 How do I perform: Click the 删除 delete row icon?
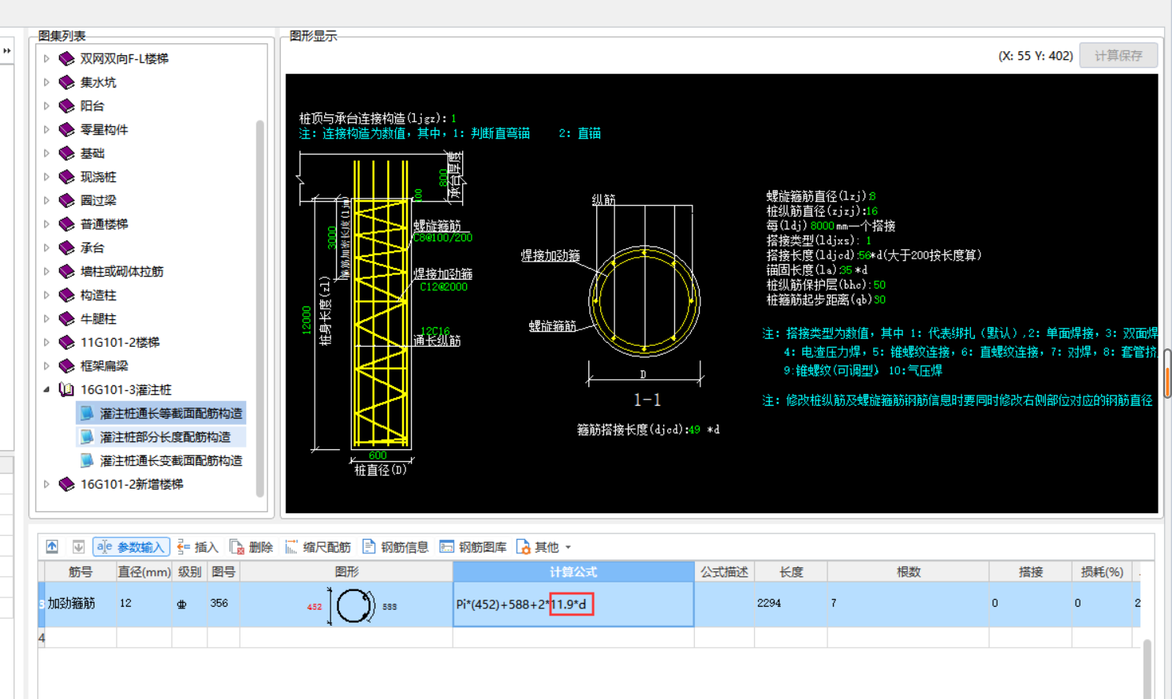tap(251, 547)
